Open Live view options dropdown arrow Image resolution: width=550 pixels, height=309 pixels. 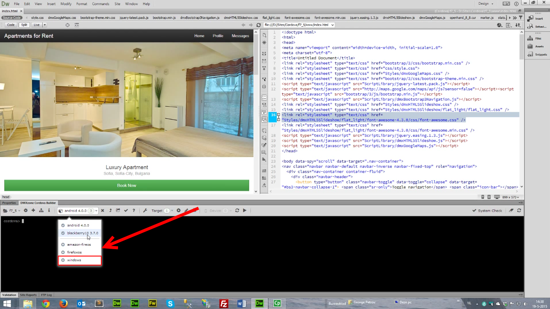(x=45, y=25)
